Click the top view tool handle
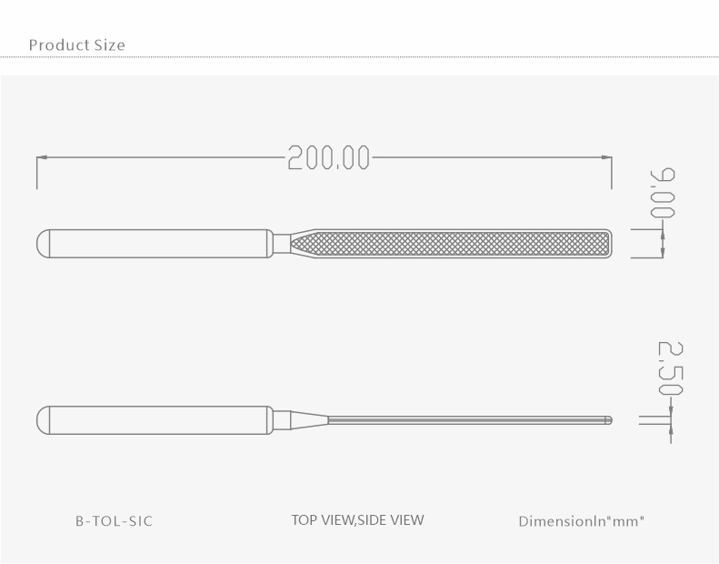 [x=155, y=244]
